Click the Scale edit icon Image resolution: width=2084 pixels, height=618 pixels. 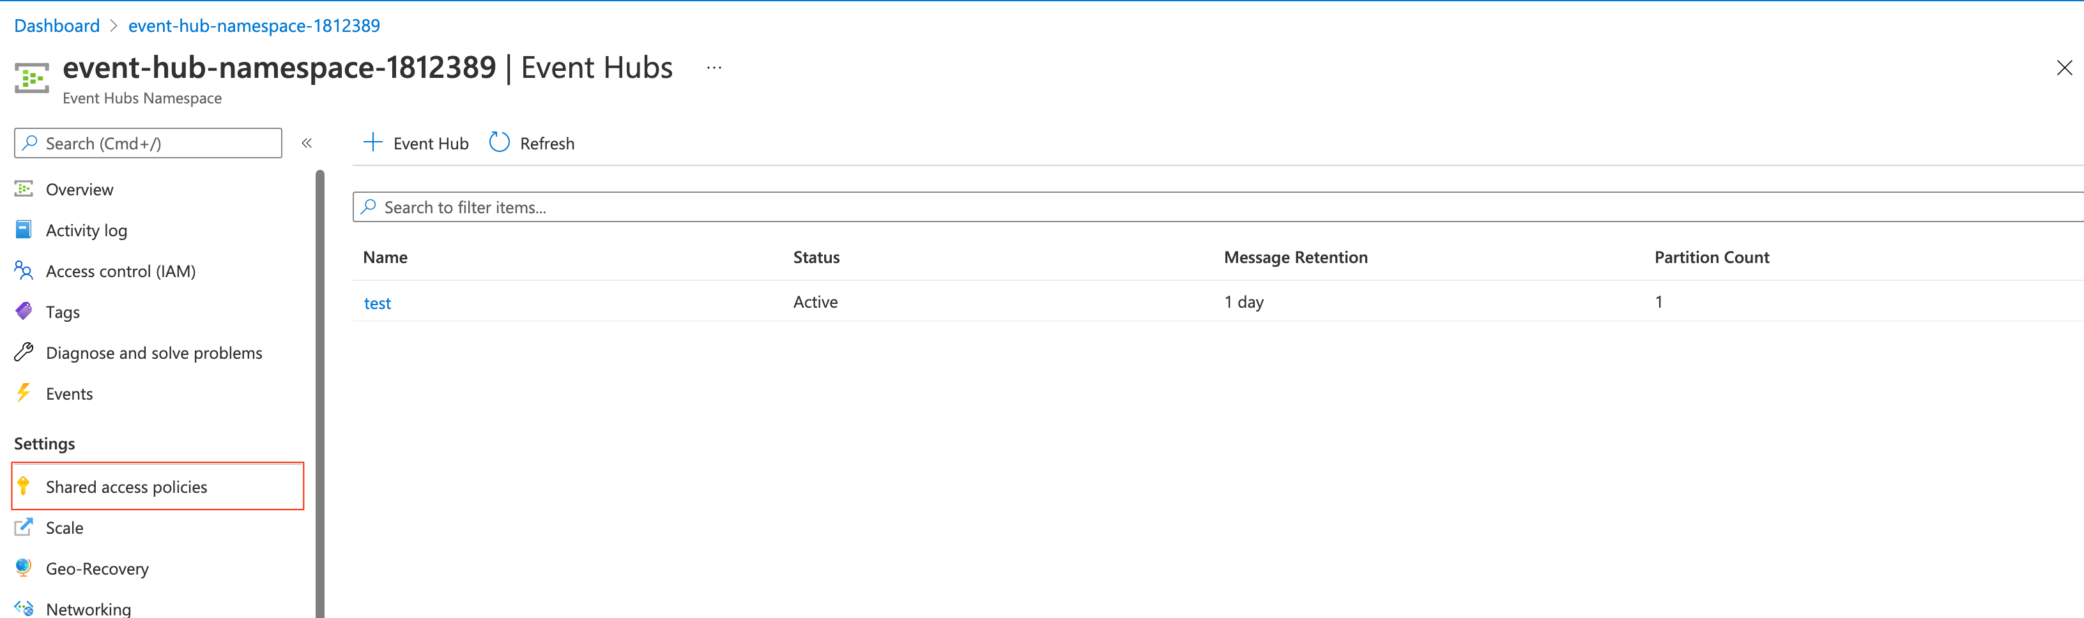point(24,527)
